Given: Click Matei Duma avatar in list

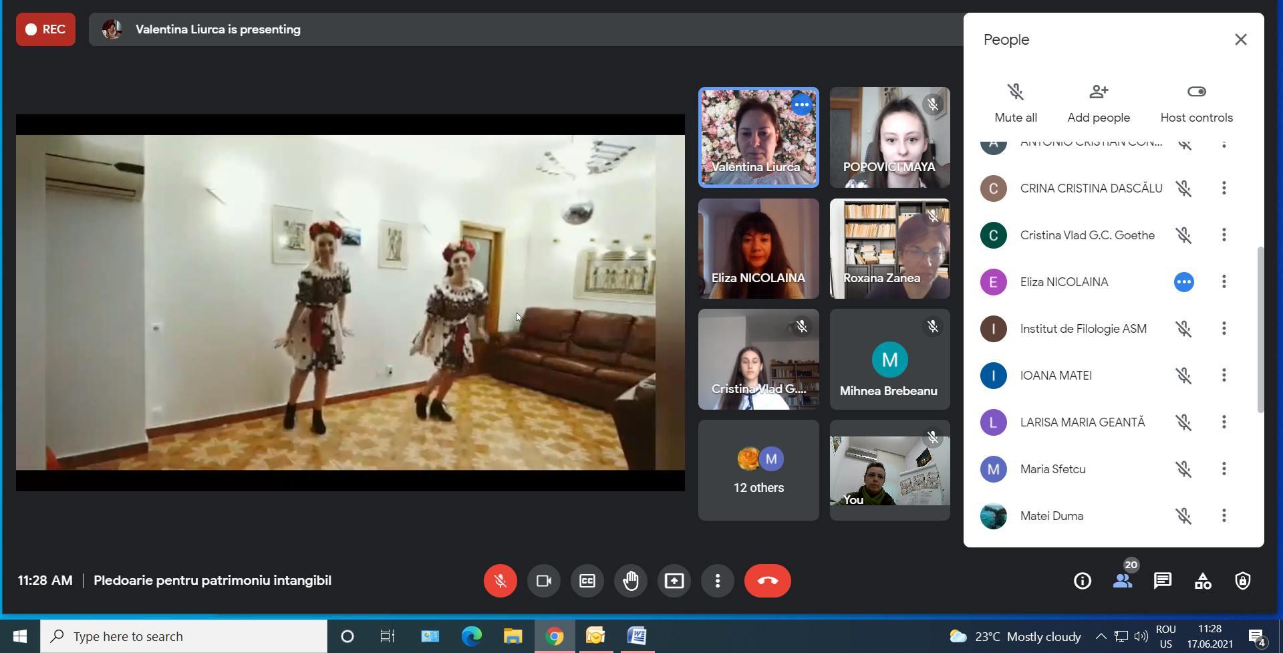Looking at the screenshot, I should [994, 516].
